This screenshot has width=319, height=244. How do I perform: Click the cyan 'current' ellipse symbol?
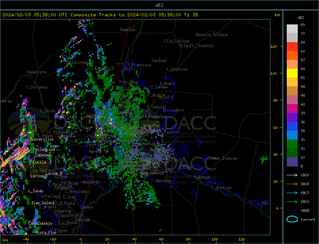click(x=292, y=219)
